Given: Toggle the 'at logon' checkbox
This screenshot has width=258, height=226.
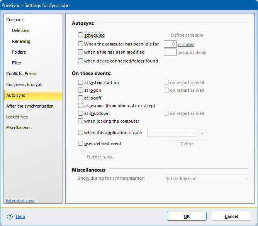Looking at the screenshot, I should point(80,90).
